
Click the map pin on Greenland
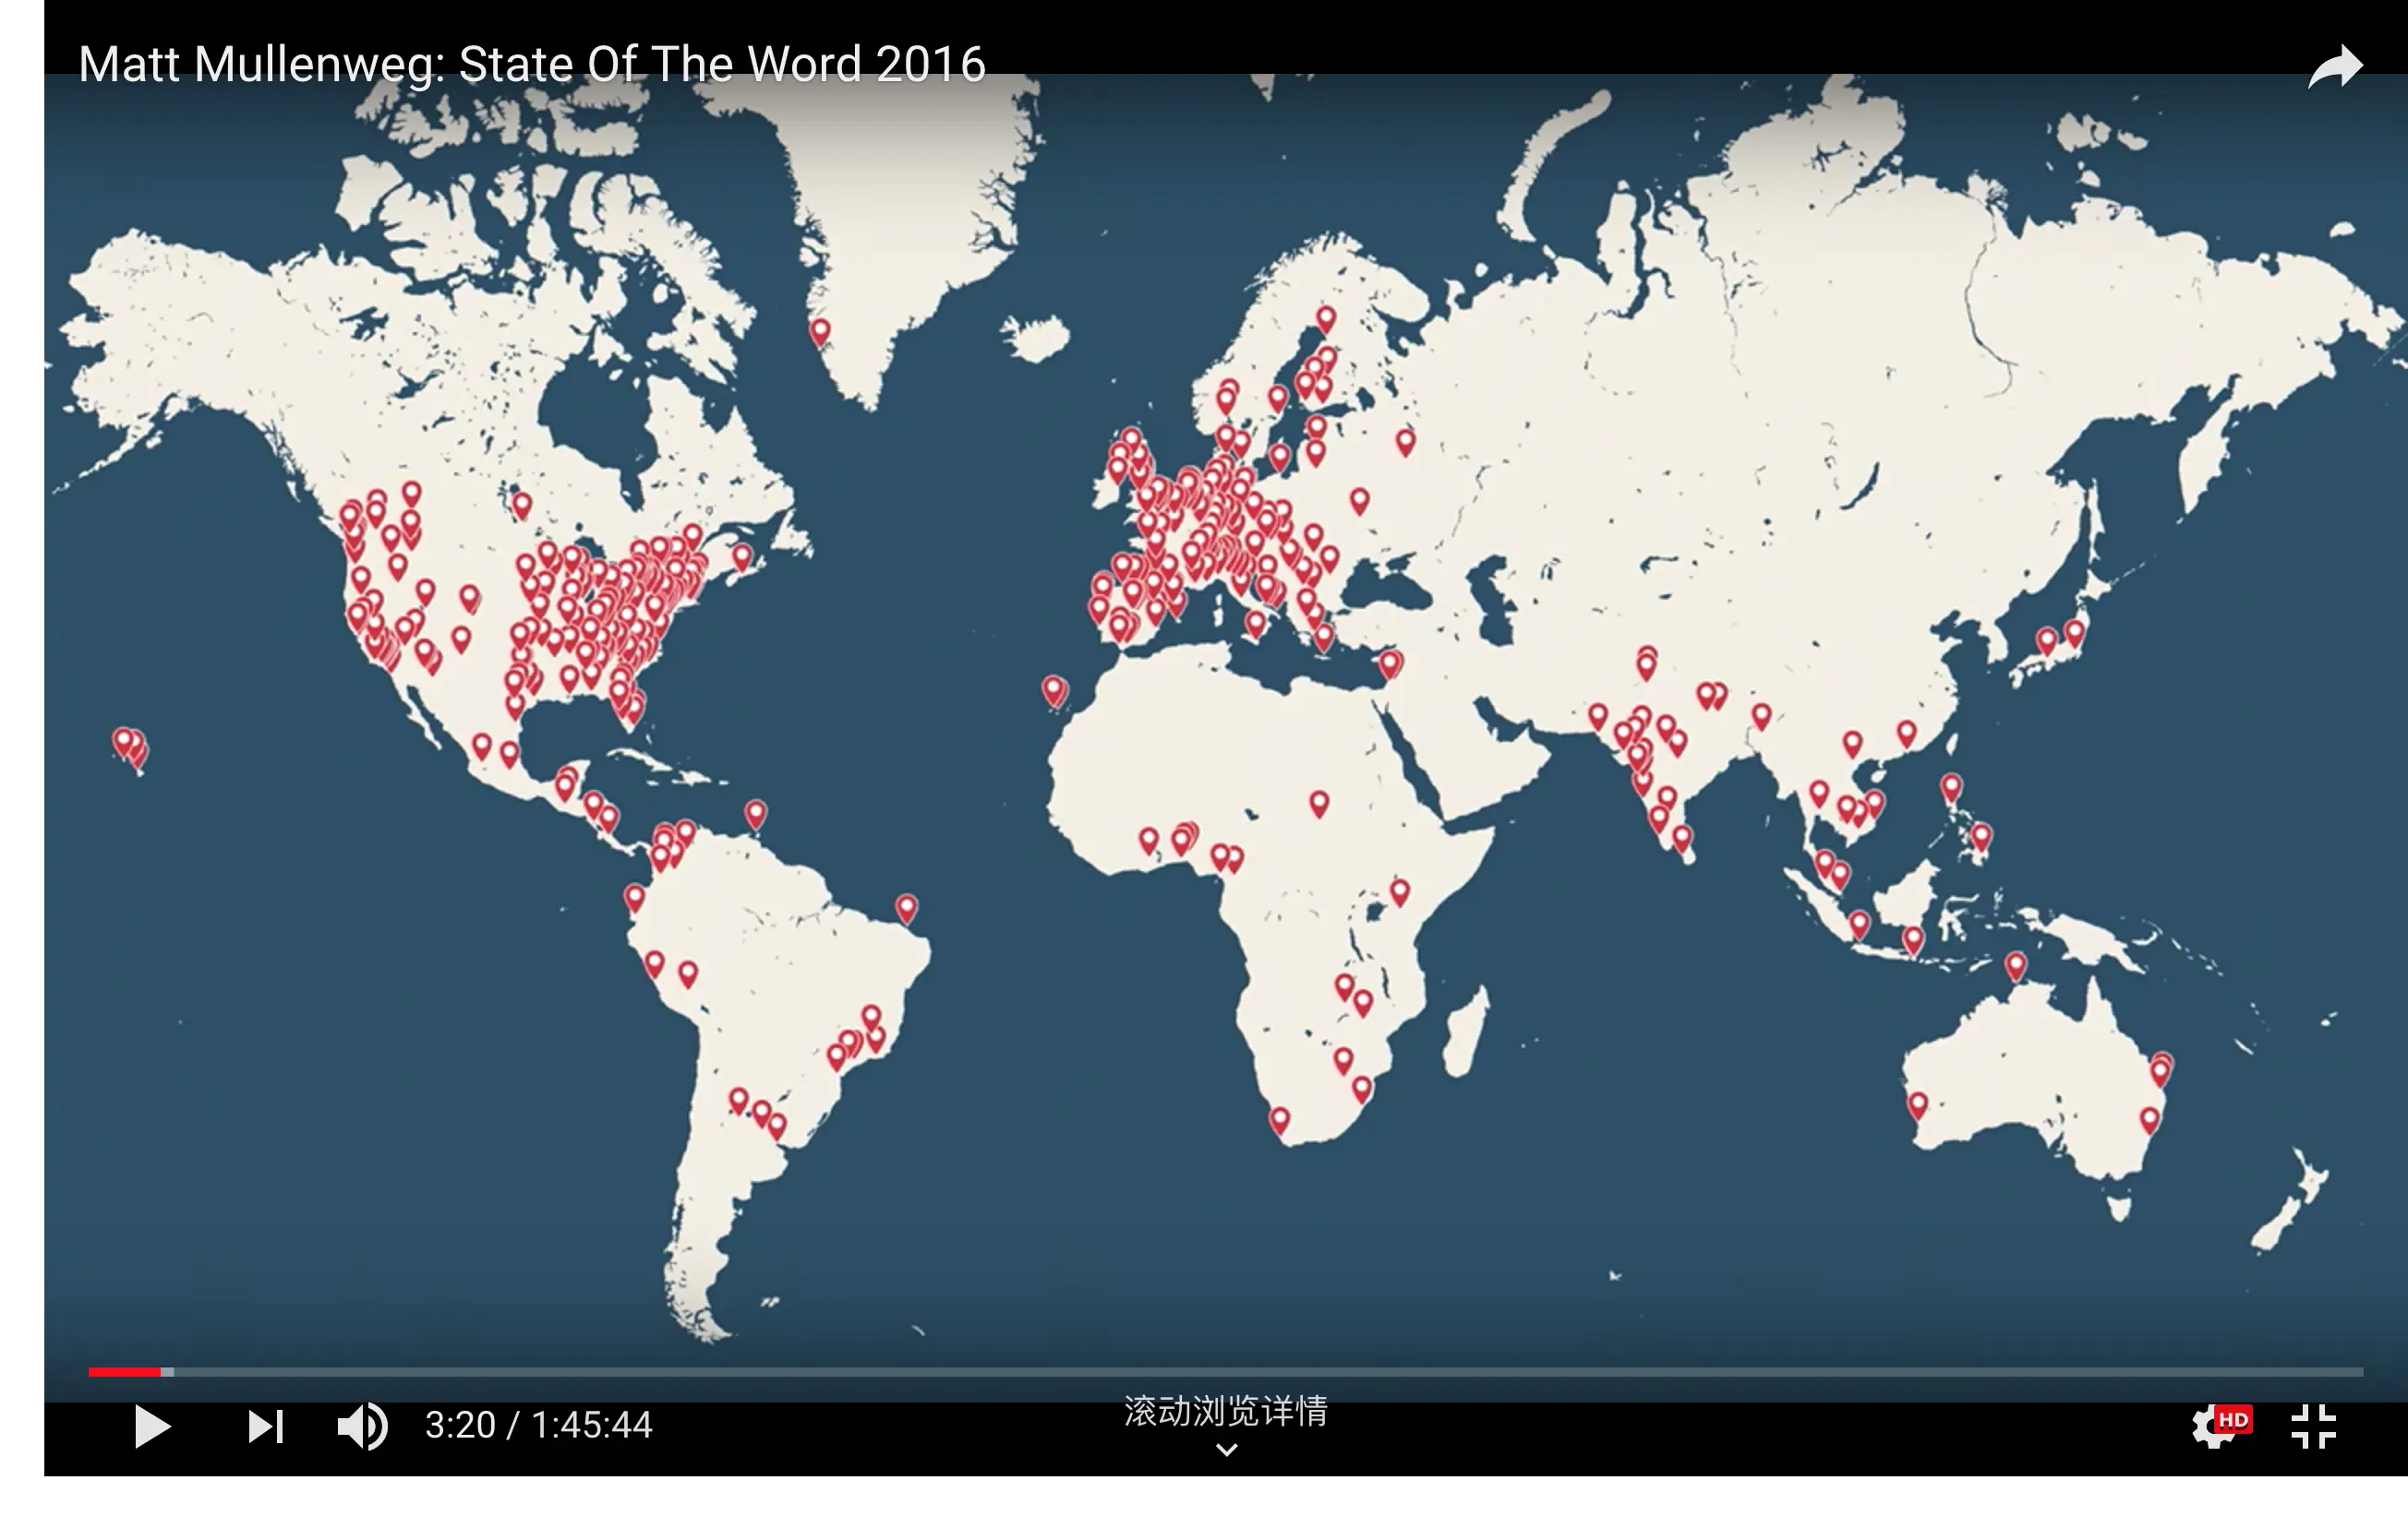click(x=820, y=330)
